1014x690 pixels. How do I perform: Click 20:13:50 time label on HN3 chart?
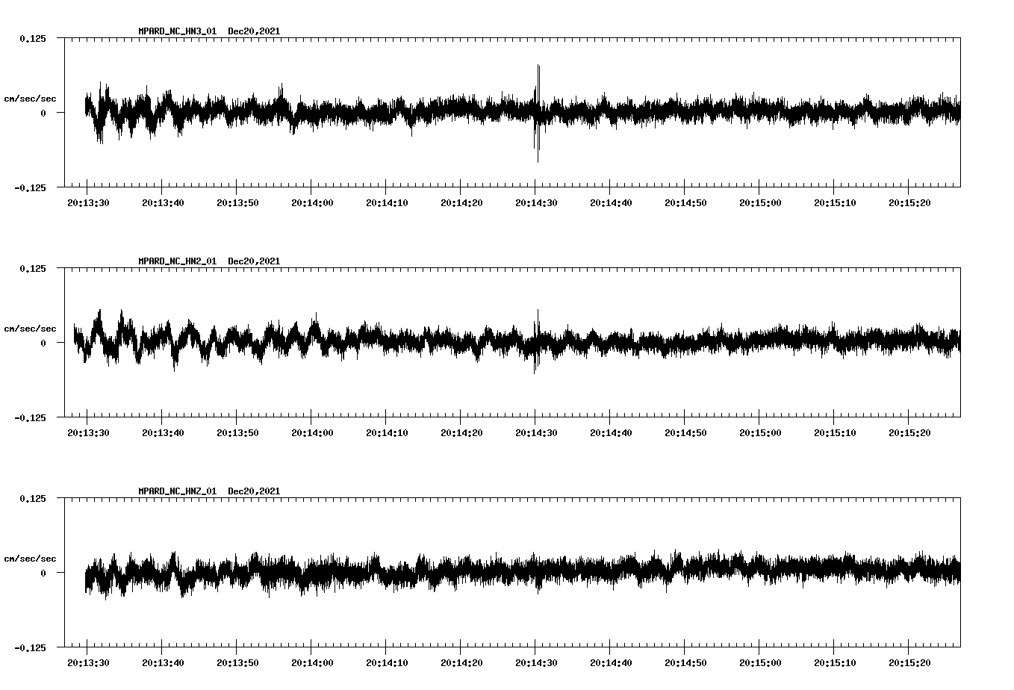[237, 202]
